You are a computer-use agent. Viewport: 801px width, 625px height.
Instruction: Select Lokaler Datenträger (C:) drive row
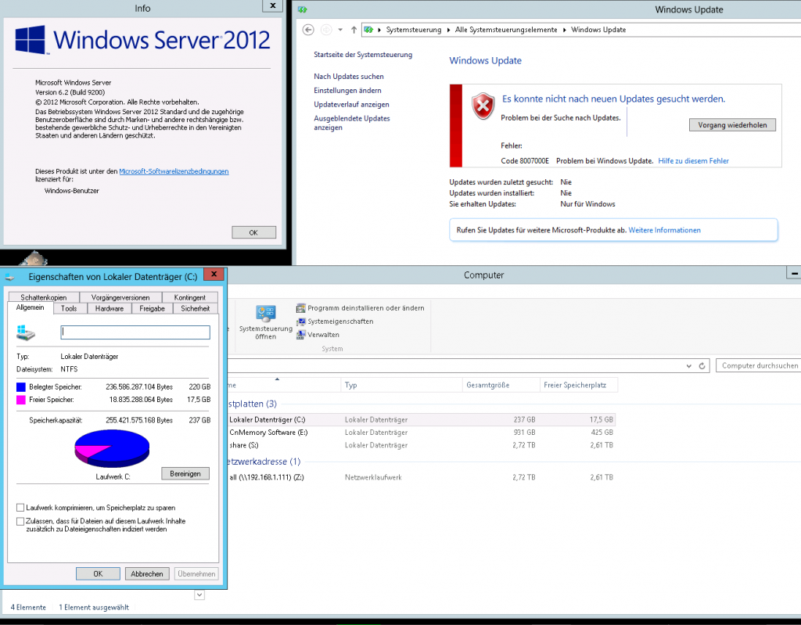(x=421, y=419)
